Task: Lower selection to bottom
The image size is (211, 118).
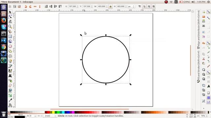Action: pyautogui.click(x=46, y=7)
